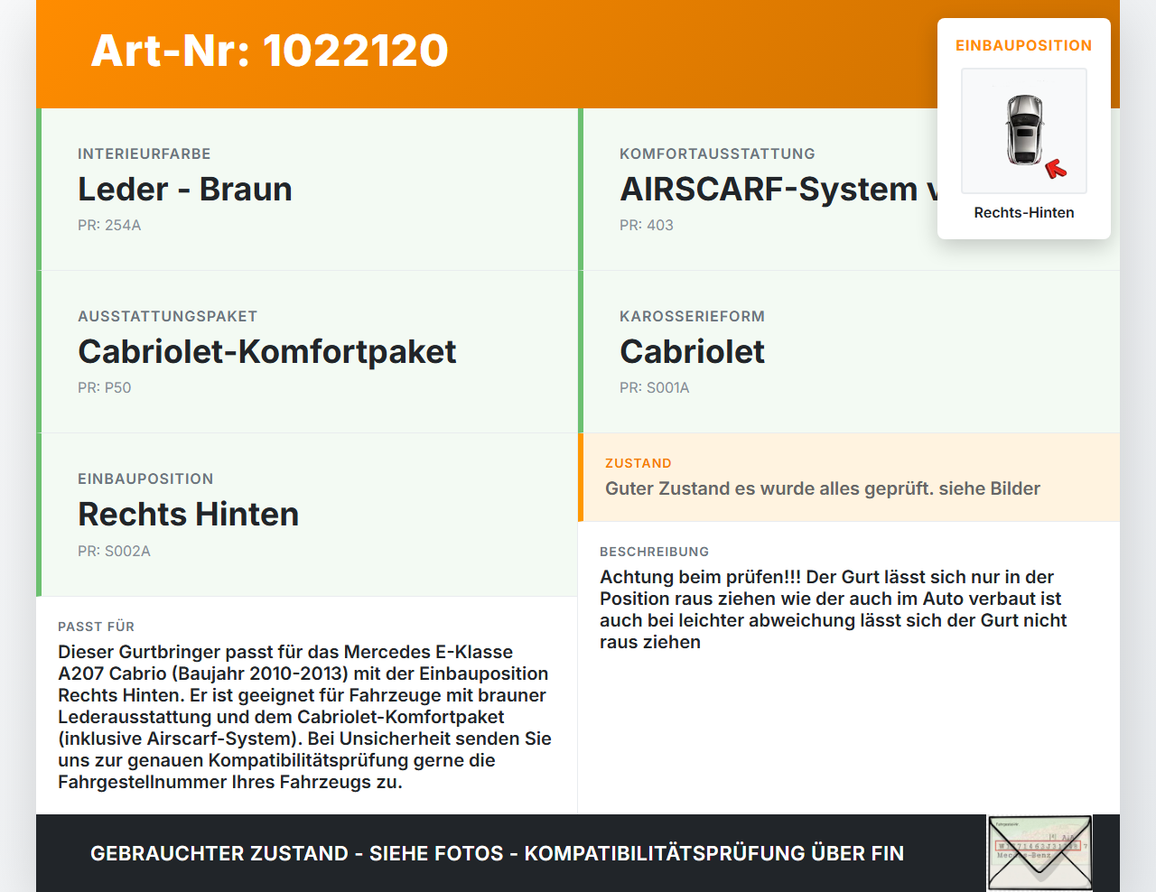Click the Guter Zustand condition text
This screenshot has height=892, width=1156.
pos(823,488)
